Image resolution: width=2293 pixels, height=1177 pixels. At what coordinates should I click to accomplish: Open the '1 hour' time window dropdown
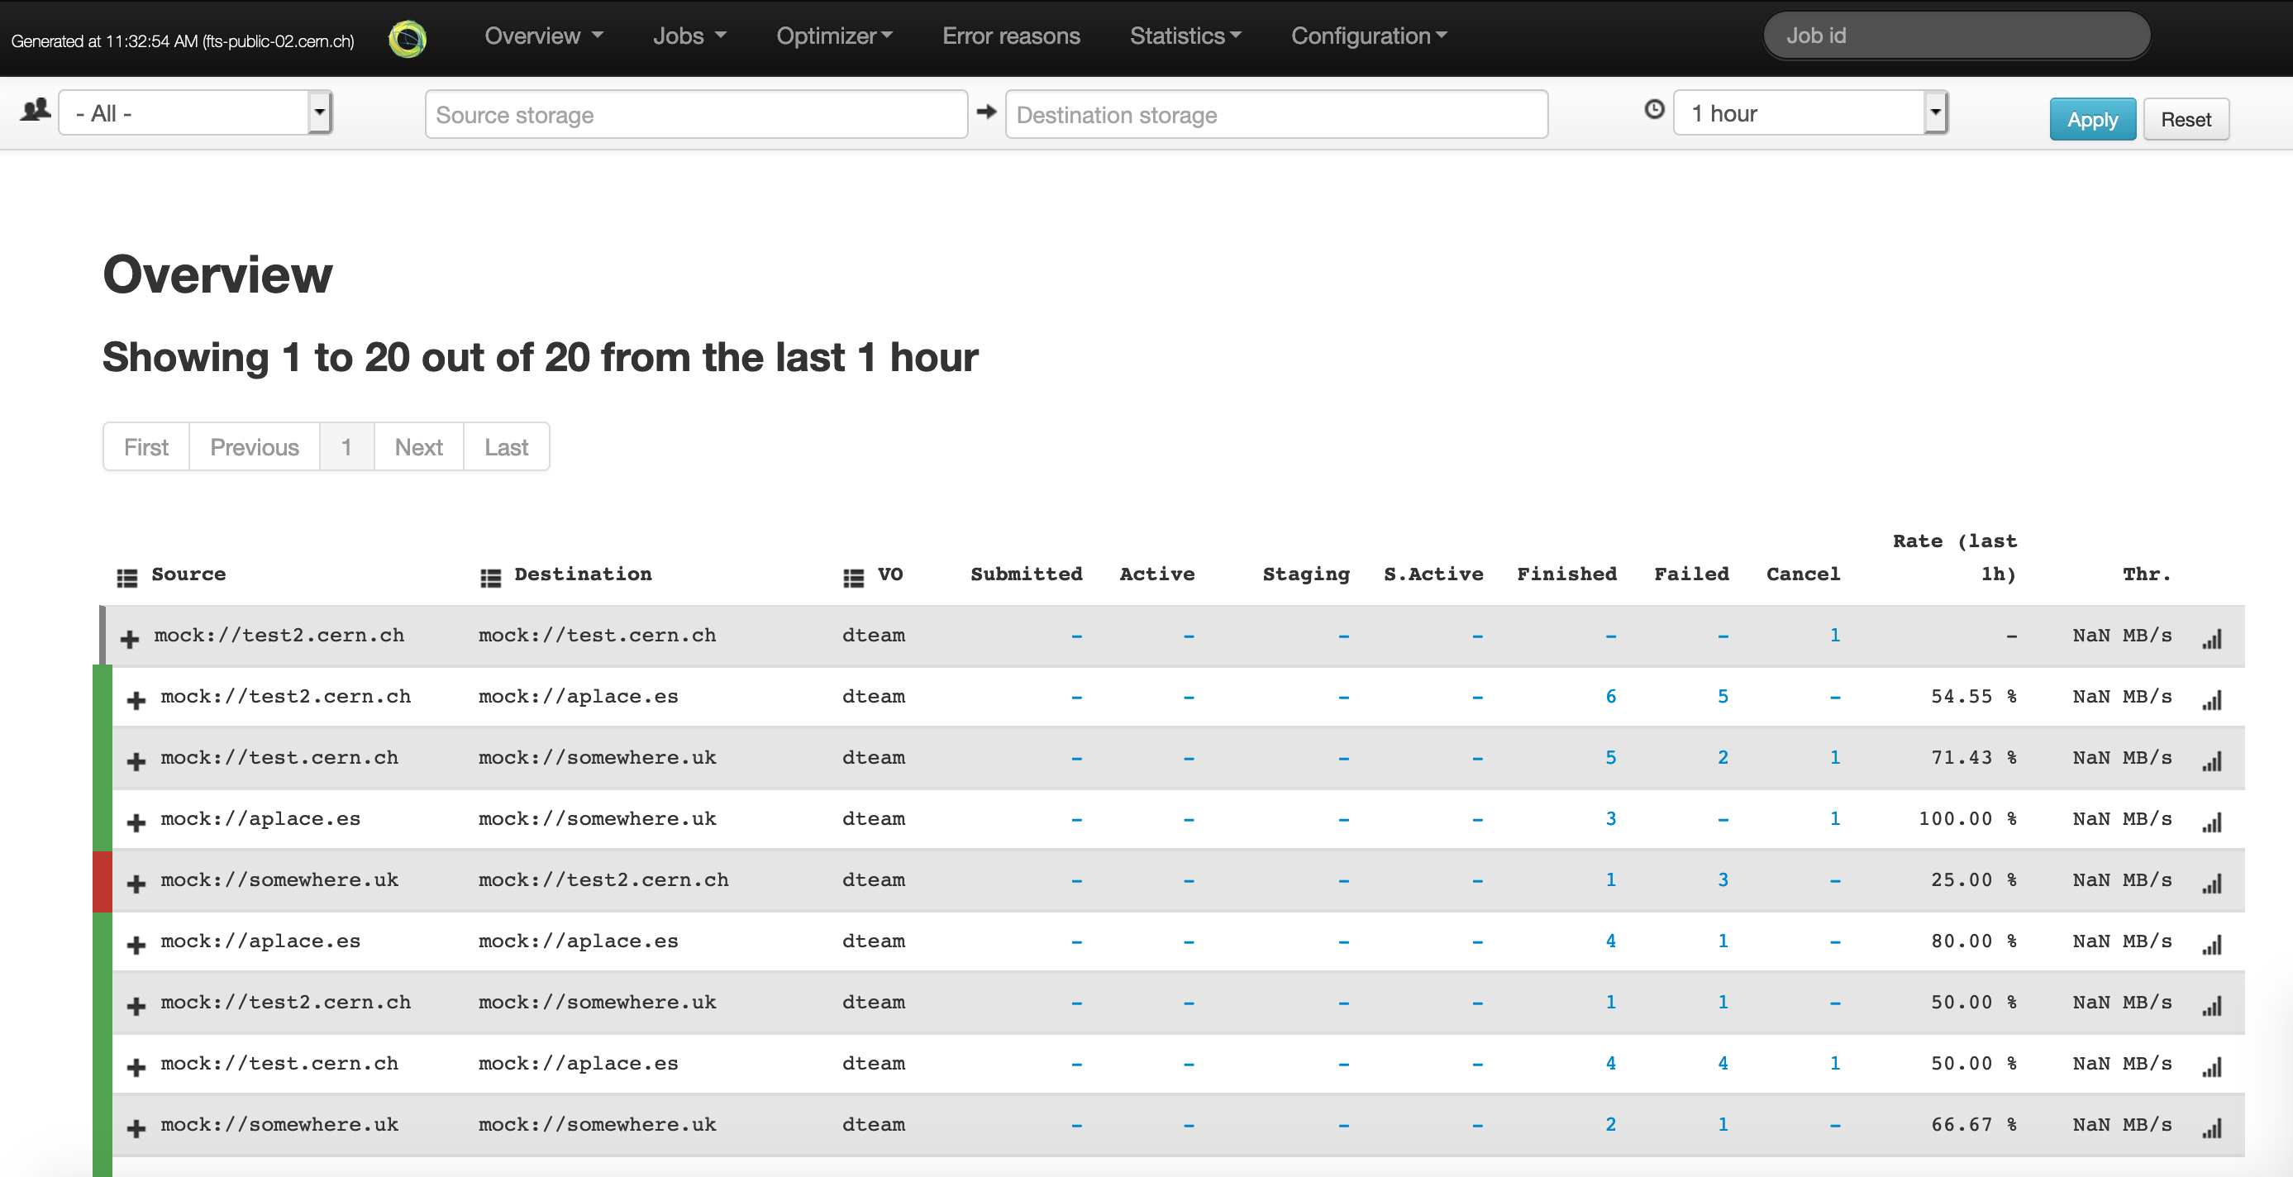[1809, 113]
